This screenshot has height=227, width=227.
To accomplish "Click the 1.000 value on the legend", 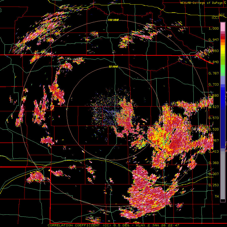I will (x=214, y=28).
